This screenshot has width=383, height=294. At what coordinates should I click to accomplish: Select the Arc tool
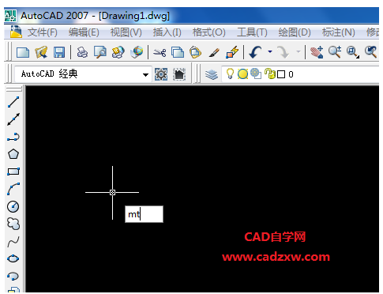(x=13, y=189)
